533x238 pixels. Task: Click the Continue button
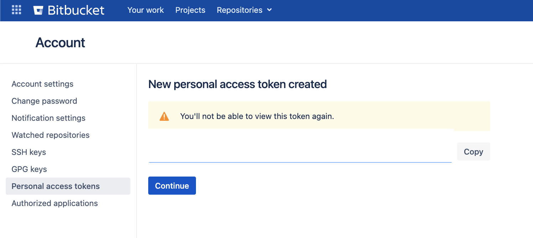click(172, 186)
